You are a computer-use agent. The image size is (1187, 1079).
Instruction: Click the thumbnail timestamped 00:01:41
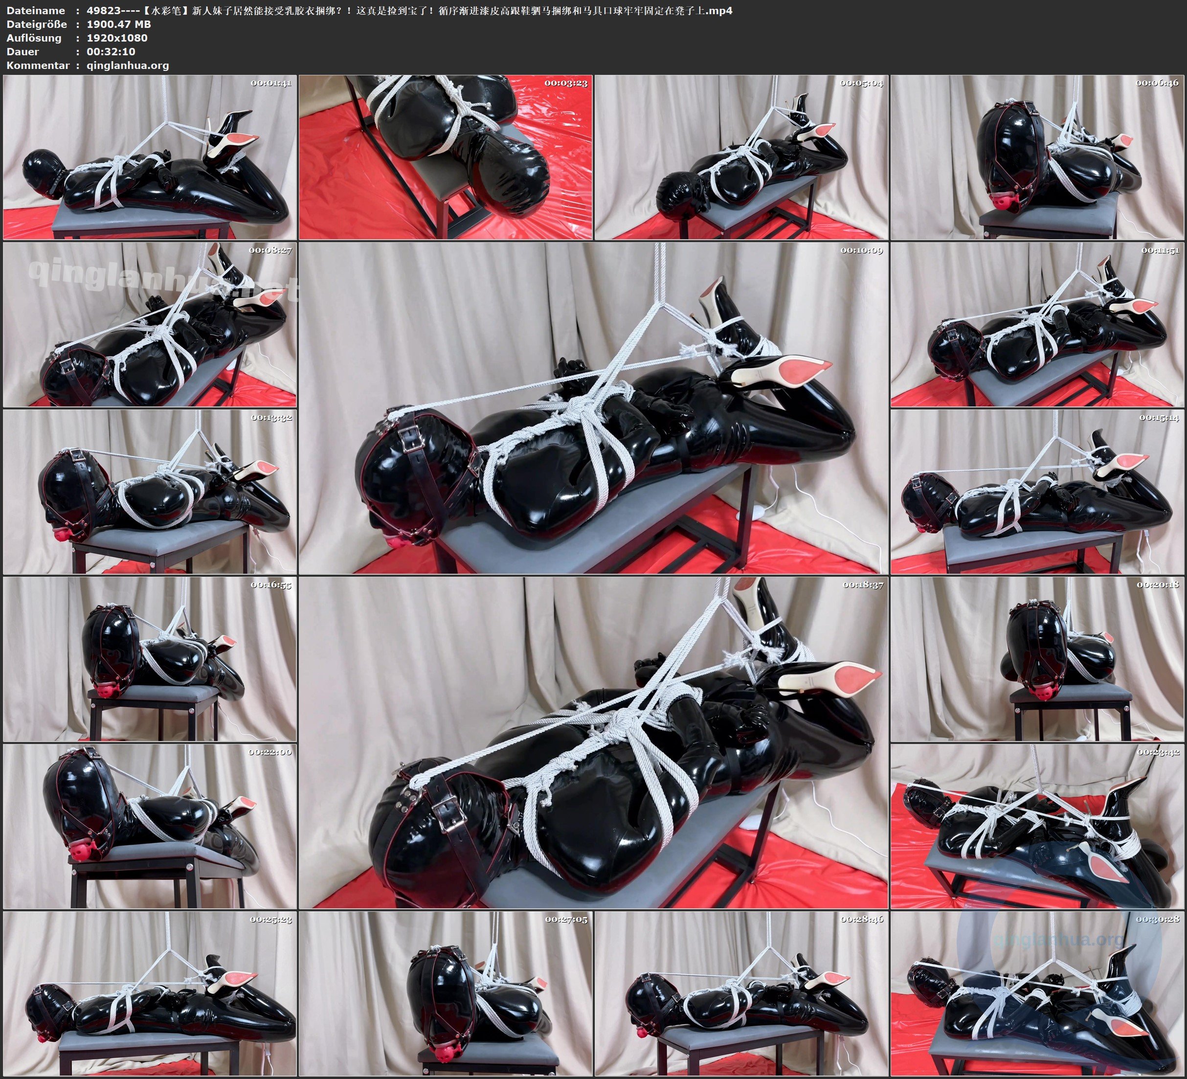150,157
